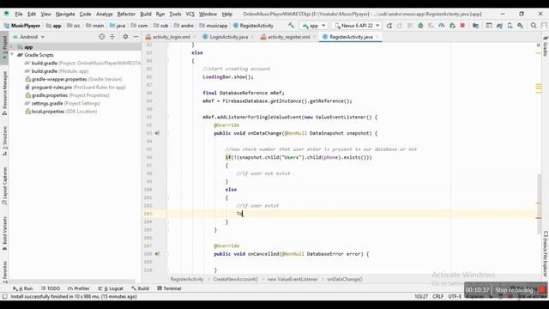Open the AVD Manager icon
This screenshot has width=549, height=309.
coord(510,26)
